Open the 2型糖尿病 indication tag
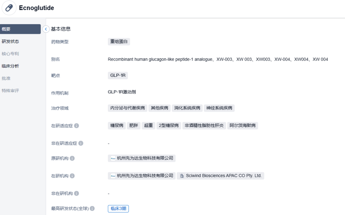Image resolution: width=345 pixels, height=215 pixels. 169,126
